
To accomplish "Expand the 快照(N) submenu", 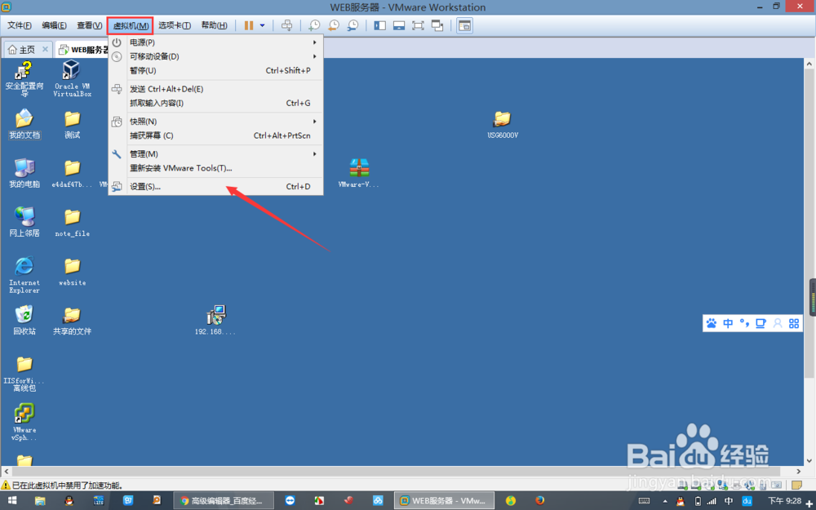I will (x=216, y=122).
